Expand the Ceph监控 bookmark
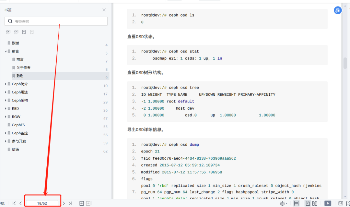The width and height of the screenshot is (350, 207). 6,133
